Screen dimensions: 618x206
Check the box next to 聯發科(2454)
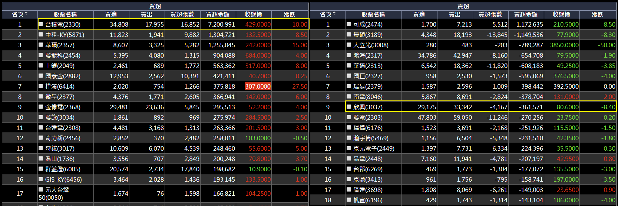click(41, 55)
